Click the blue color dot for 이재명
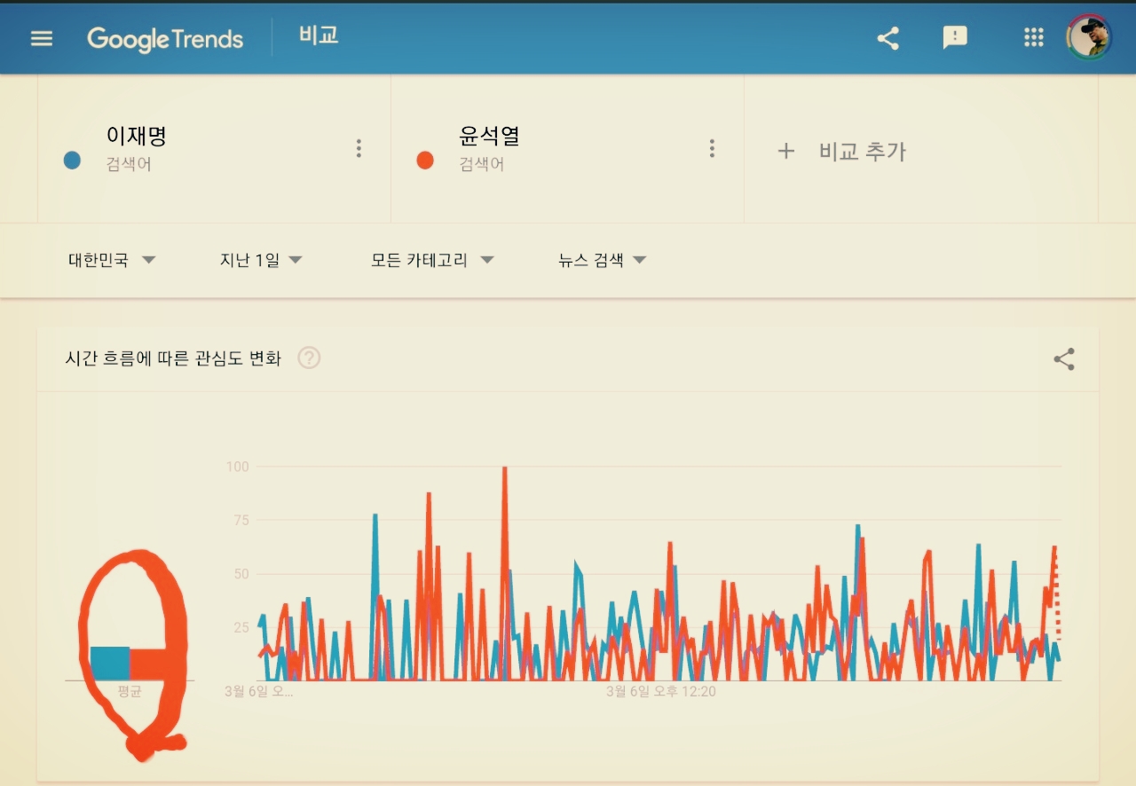Viewport: 1136px width, 786px height. [73, 161]
